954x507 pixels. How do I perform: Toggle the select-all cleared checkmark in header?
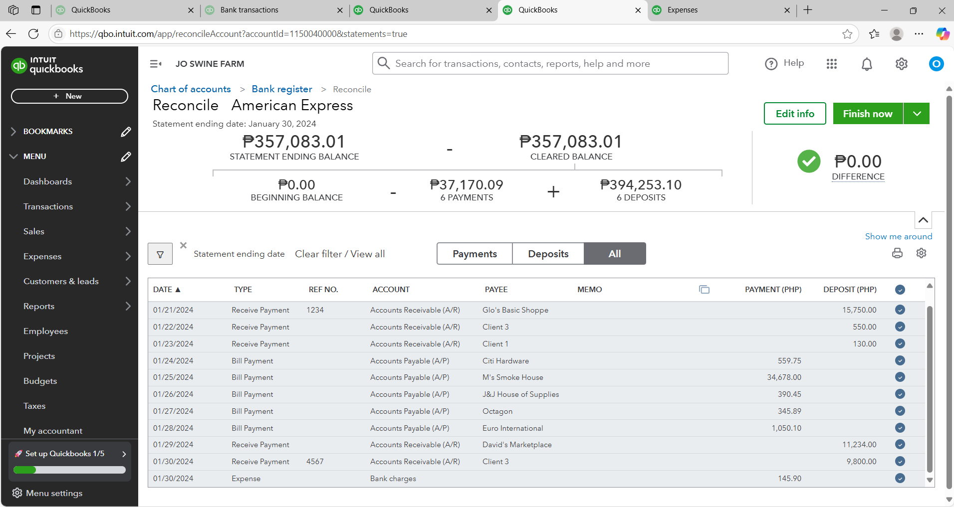(x=900, y=290)
